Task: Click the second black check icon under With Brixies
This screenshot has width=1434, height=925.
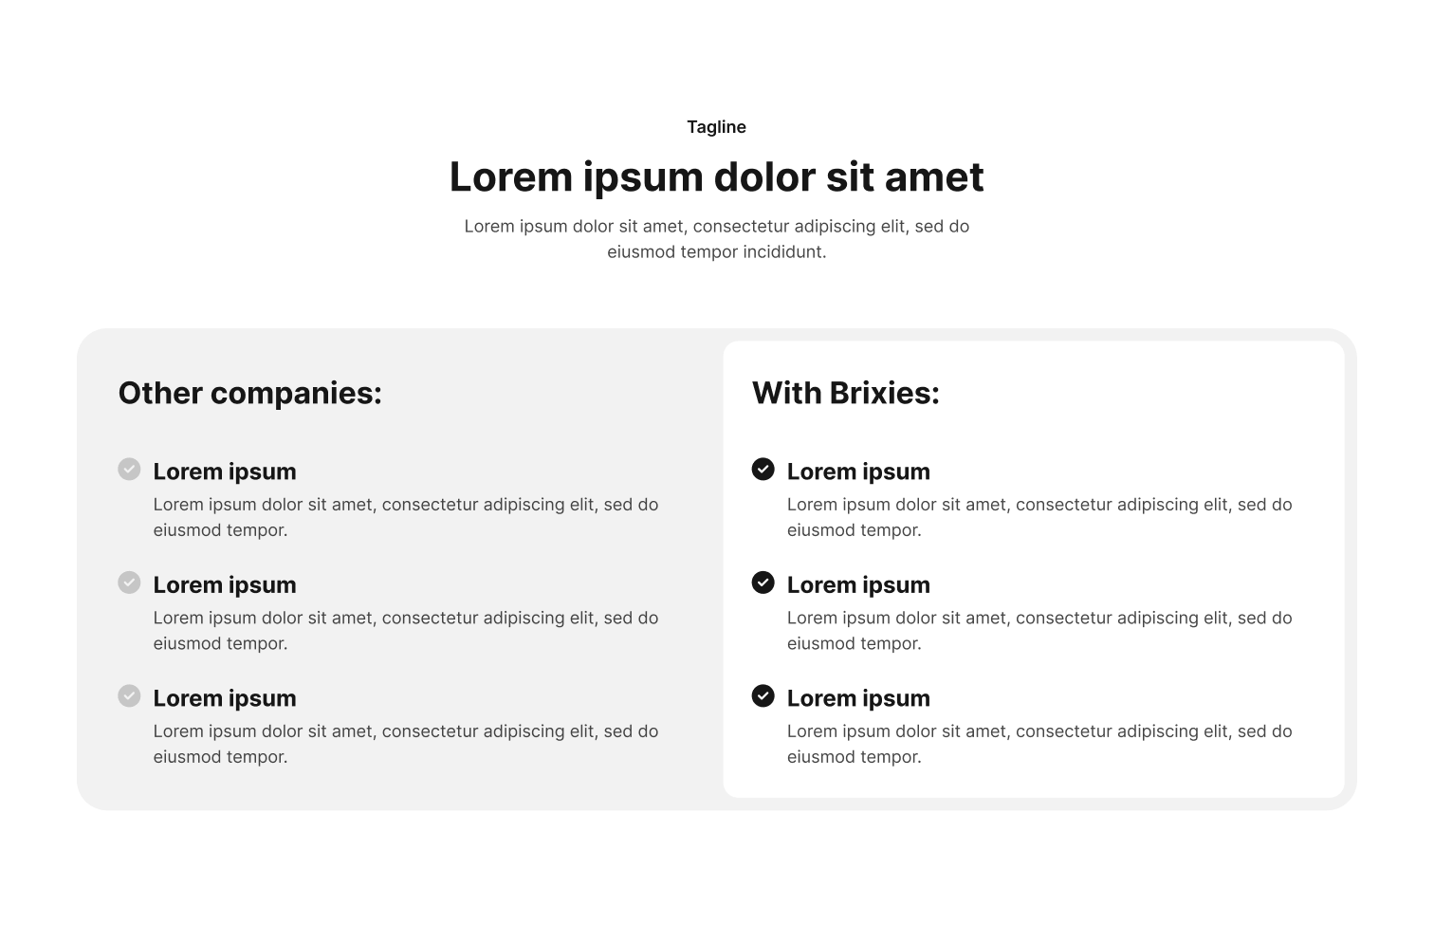Action: click(x=763, y=583)
